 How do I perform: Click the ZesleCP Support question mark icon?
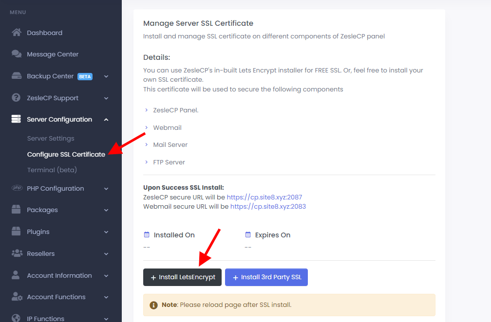click(16, 98)
